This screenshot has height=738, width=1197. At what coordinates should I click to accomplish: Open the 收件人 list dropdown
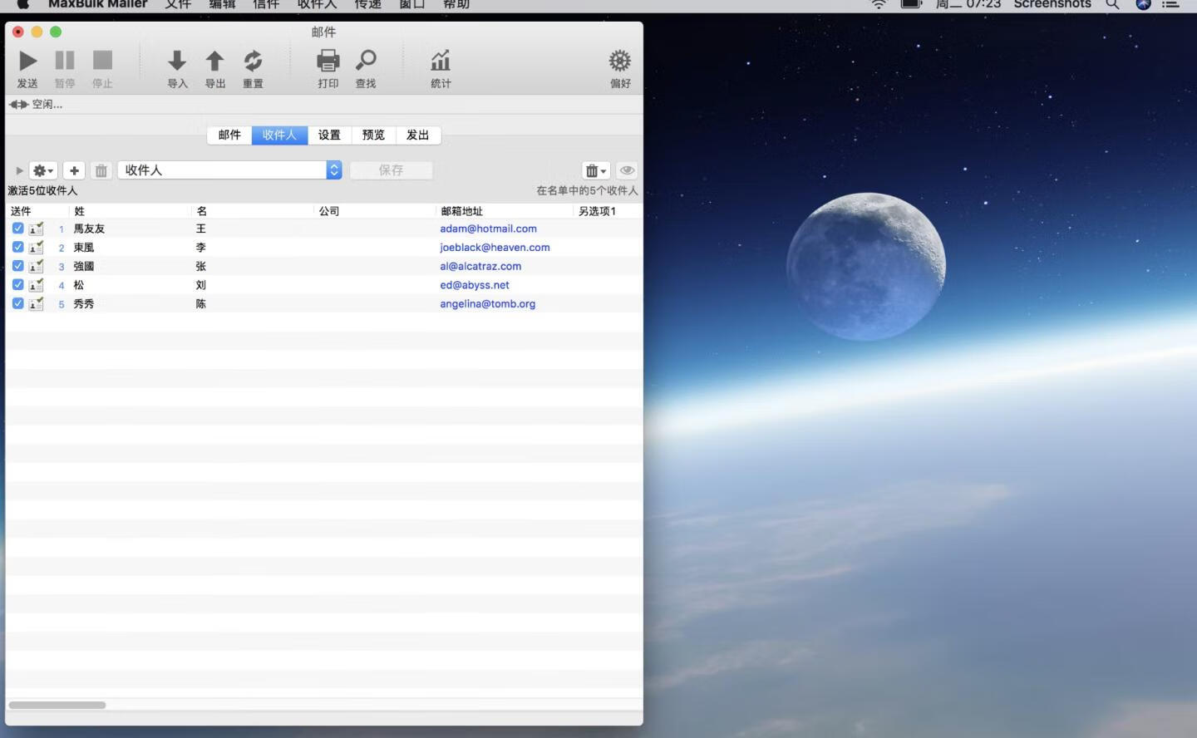229,170
